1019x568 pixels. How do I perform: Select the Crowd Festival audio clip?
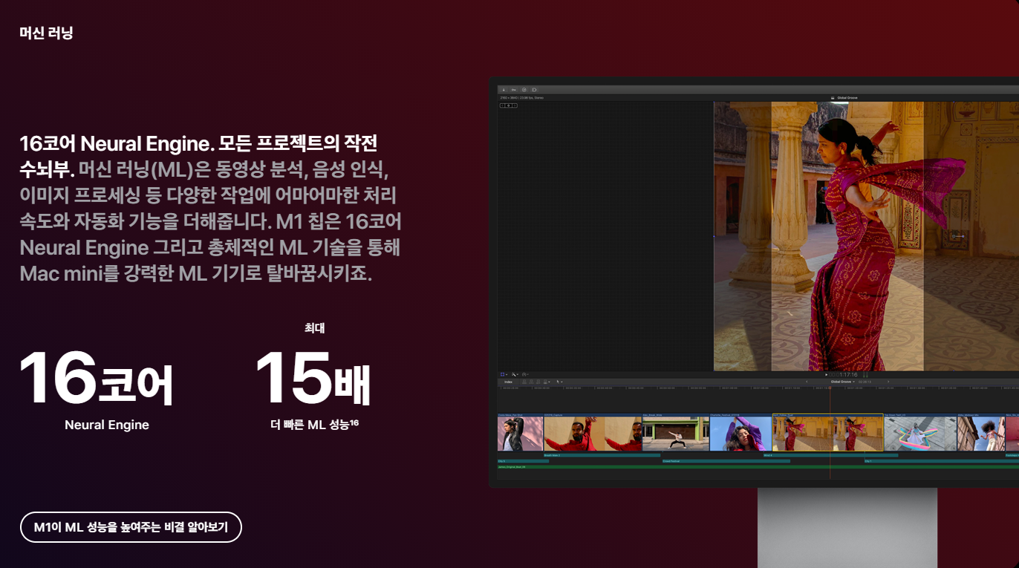coord(726,461)
